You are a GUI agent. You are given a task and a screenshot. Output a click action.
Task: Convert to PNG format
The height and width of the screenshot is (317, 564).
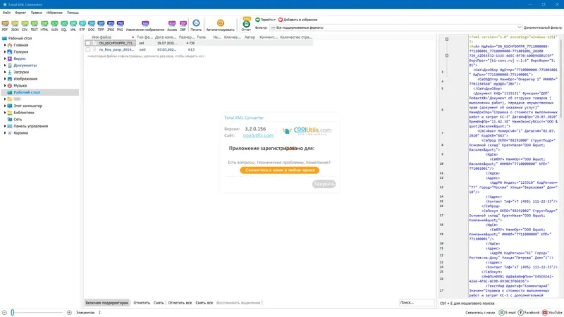point(120,25)
